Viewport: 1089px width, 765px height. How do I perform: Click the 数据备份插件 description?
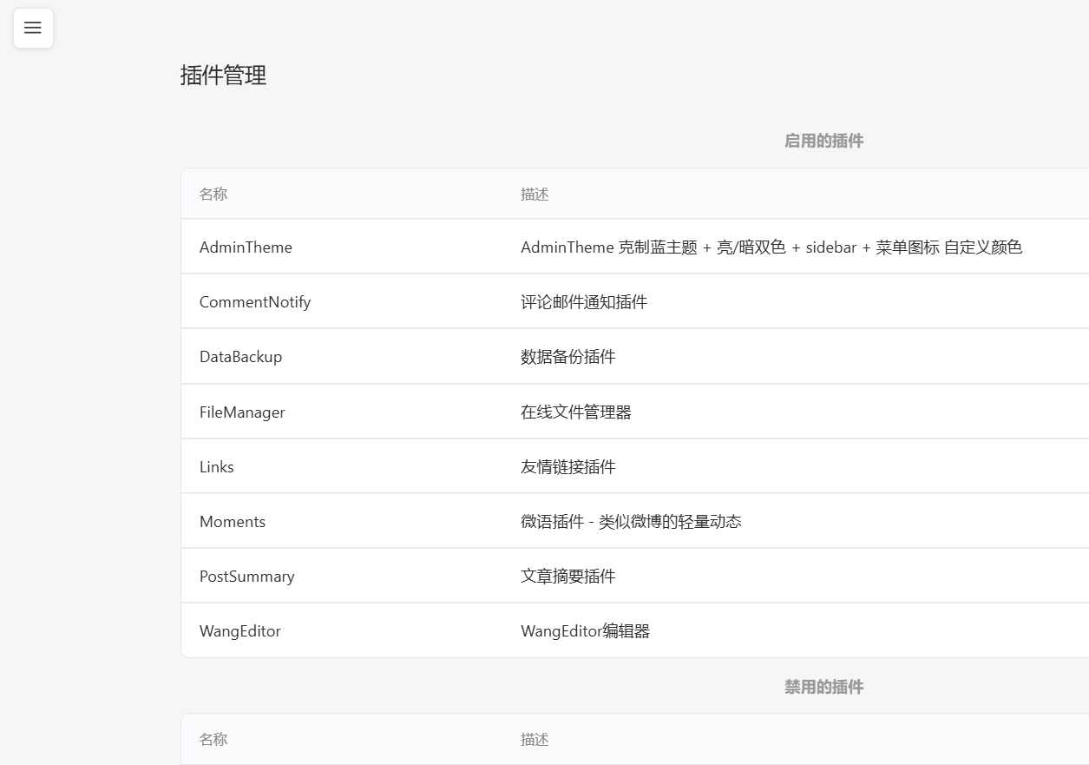click(568, 357)
